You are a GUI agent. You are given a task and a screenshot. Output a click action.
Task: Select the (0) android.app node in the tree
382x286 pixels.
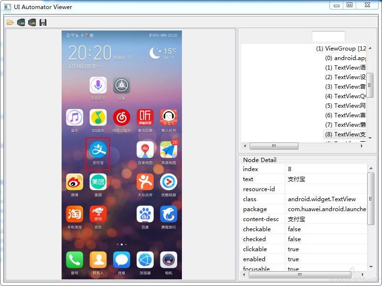coord(345,58)
